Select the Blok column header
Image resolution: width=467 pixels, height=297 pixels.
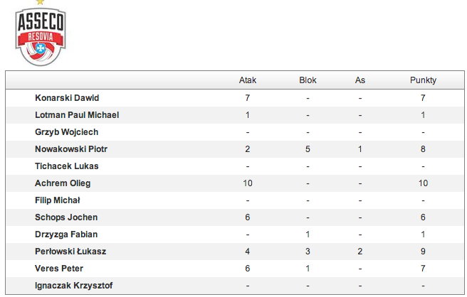[x=308, y=80]
